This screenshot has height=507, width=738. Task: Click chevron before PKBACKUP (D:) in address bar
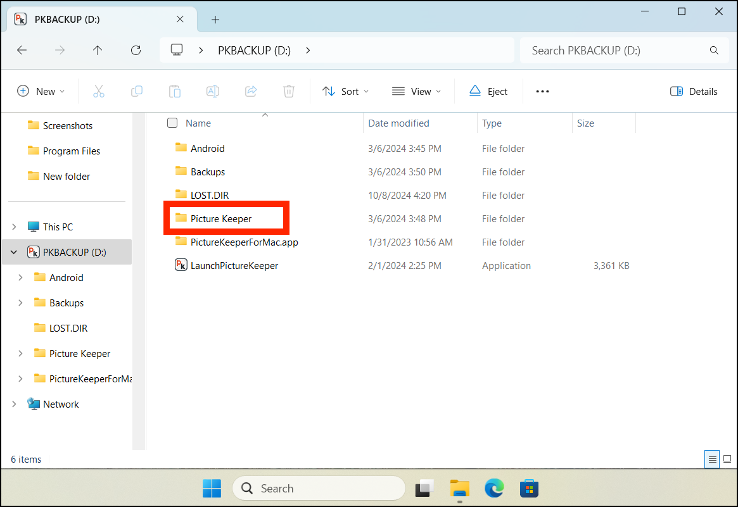pos(201,51)
